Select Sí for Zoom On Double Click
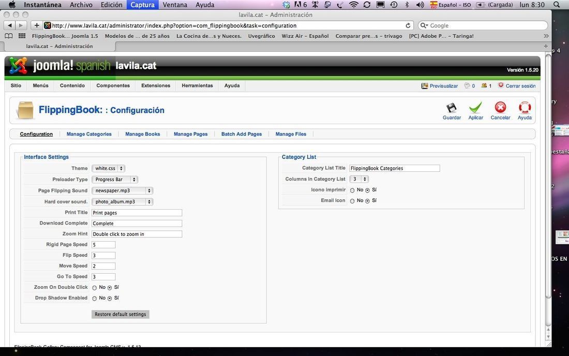 pyautogui.click(x=110, y=288)
